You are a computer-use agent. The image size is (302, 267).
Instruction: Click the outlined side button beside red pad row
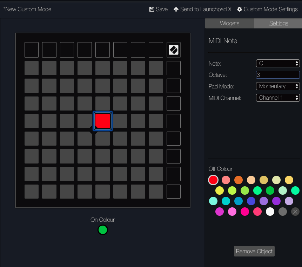pyautogui.click(x=174, y=121)
